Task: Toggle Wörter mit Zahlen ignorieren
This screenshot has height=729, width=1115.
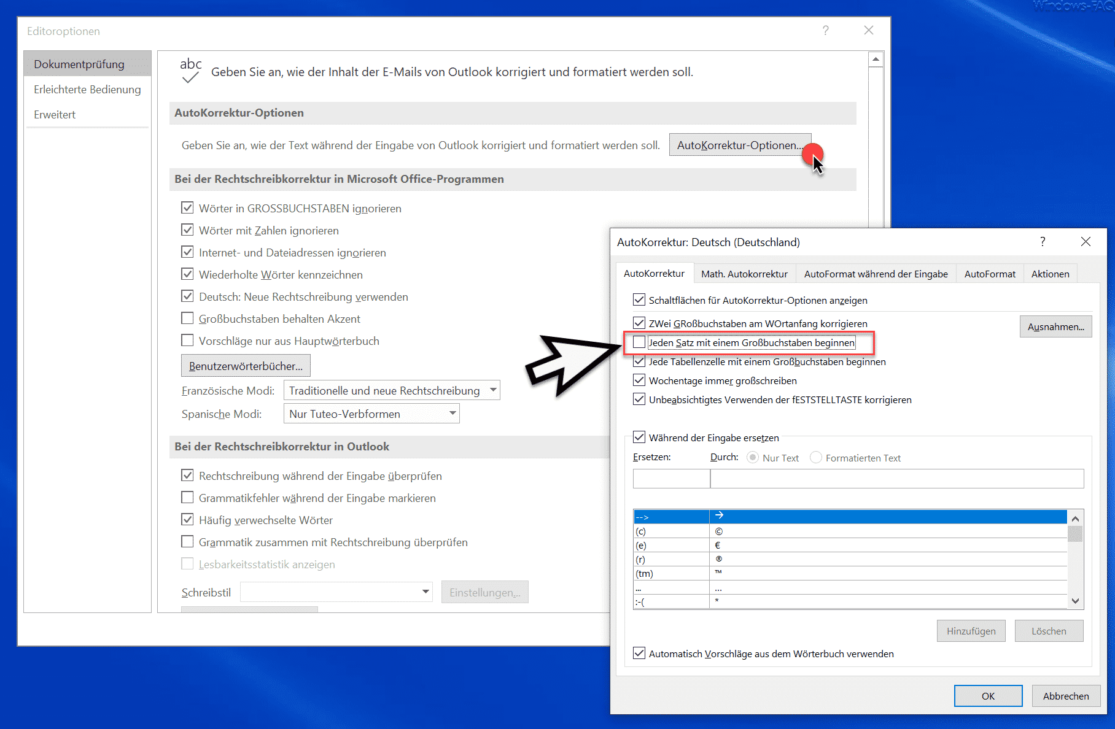Action: click(187, 230)
